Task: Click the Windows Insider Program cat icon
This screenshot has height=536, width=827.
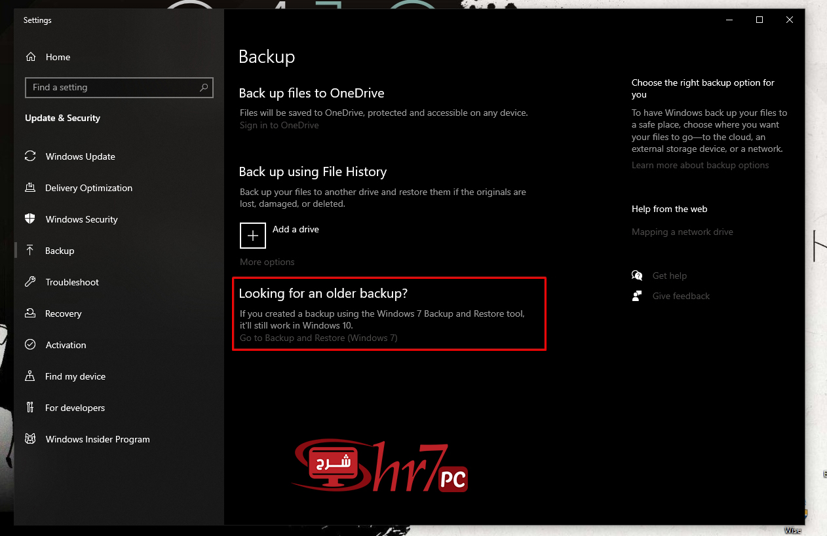Action: (30, 439)
